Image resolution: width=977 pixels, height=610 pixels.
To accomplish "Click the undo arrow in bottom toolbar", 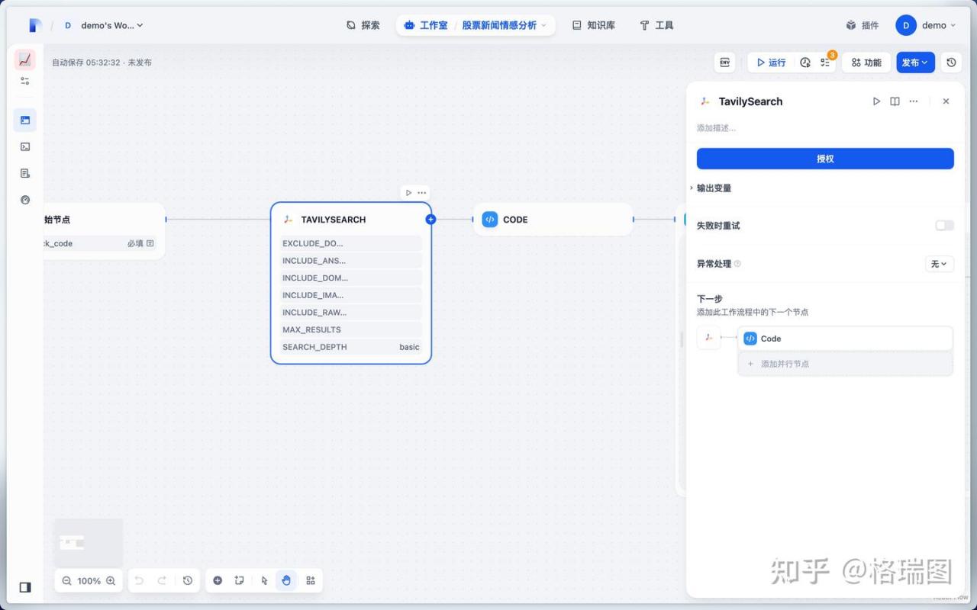I will pyautogui.click(x=139, y=581).
